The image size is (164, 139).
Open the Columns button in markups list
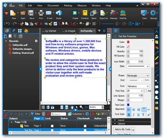point(76,114)
